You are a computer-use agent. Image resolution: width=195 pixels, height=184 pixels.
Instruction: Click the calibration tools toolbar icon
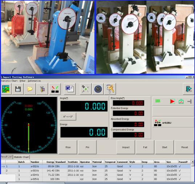[x=86, y=89]
